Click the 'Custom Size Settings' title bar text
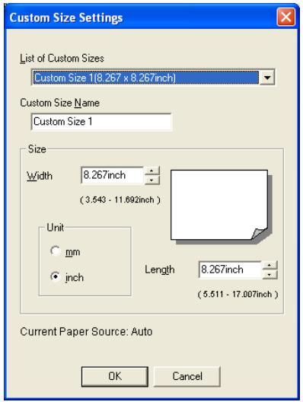Viewport: 303px width, 402px height. (x=66, y=18)
